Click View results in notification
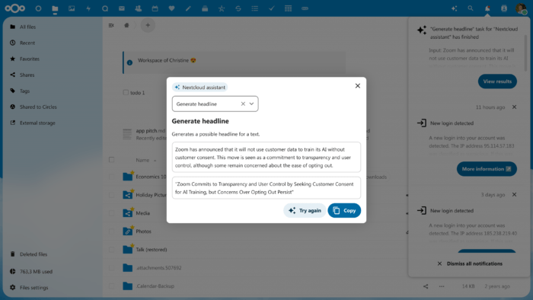This screenshot has width=533, height=300. [x=497, y=81]
